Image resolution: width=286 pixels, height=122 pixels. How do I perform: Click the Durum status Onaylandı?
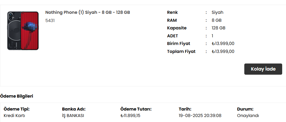click(x=248, y=116)
